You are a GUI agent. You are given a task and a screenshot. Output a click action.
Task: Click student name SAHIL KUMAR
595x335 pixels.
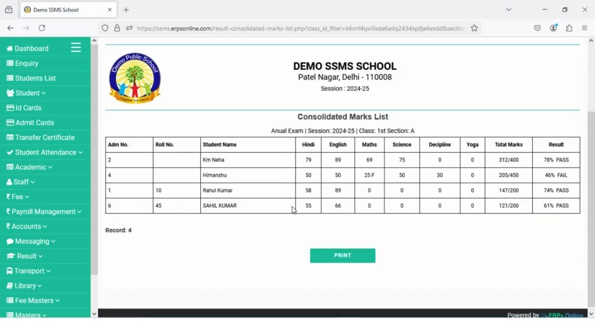tap(220, 206)
